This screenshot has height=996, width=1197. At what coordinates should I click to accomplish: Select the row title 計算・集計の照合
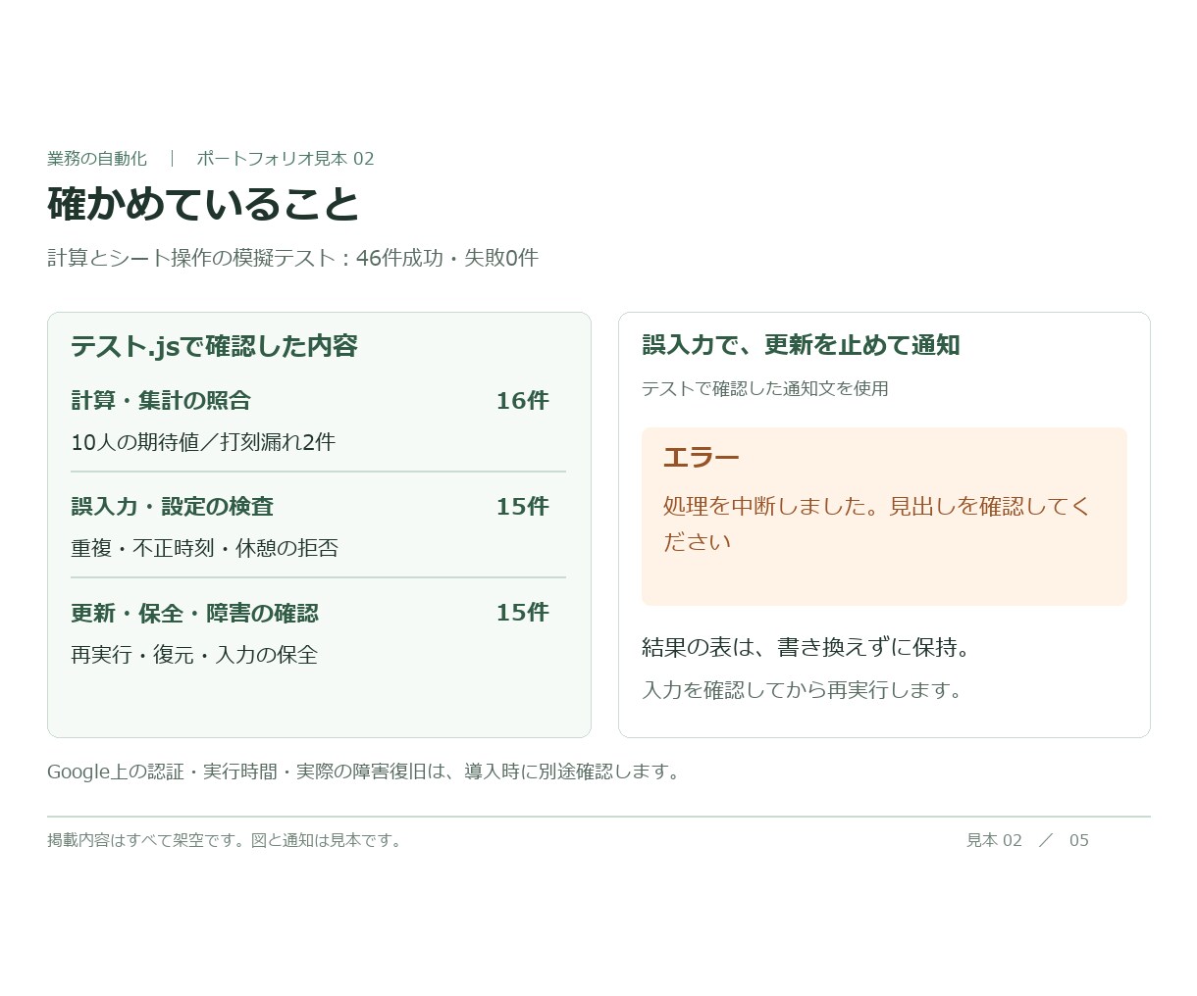(161, 401)
